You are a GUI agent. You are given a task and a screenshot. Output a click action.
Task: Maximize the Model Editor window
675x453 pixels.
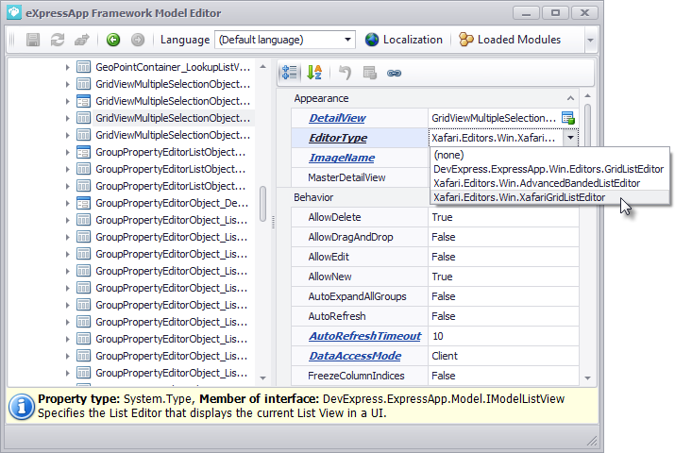coord(555,13)
